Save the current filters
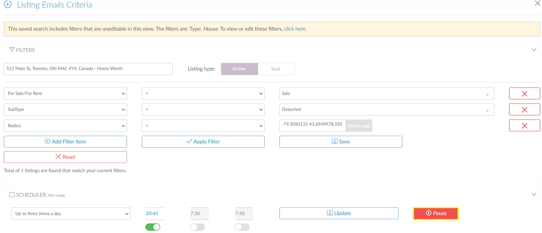This screenshot has height=233, width=542. coord(341,142)
